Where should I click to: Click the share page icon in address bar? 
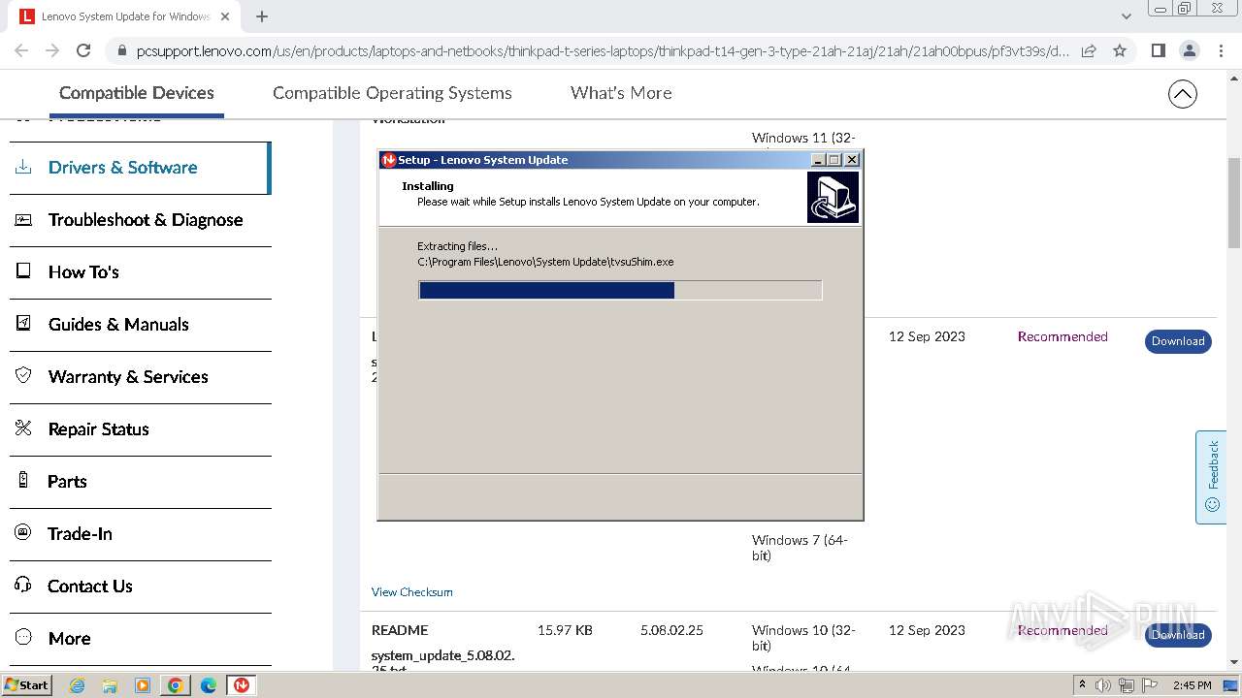1089,50
